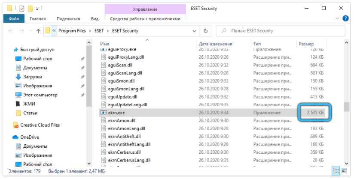Switch to large thumbnails view layout
This screenshot has height=179, width=354.
click(345, 171)
